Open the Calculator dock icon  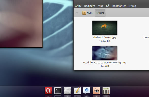(106, 91)
